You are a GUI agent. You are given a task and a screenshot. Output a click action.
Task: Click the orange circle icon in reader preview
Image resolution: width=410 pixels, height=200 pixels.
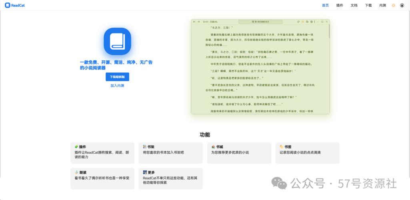pyautogui.click(x=303, y=22)
